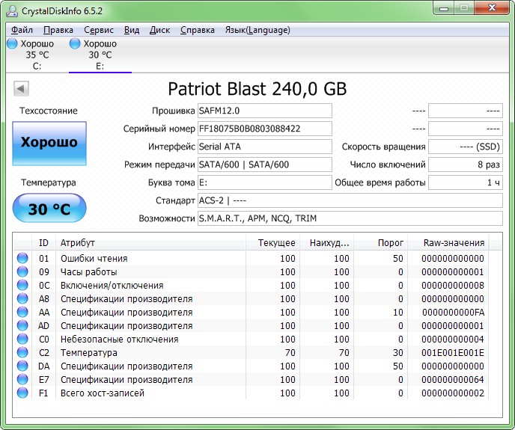
Task: Click the blue health icon for drive C:
Action: pyautogui.click(x=12, y=43)
